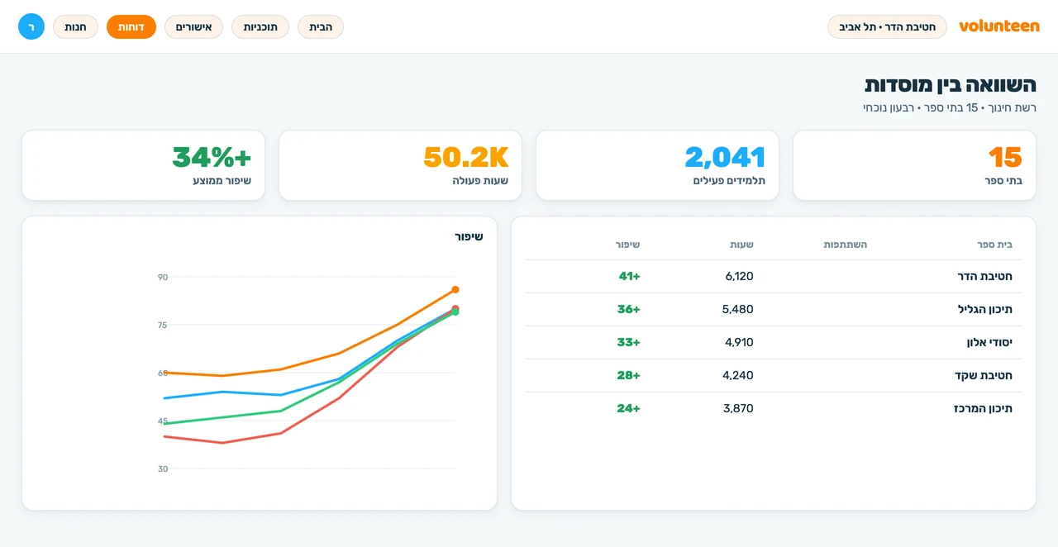Click the 34%+ שיפור ממוצע card
1058x547 pixels.
pyautogui.click(x=143, y=165)
